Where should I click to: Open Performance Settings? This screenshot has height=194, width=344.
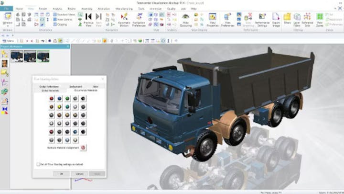click(x=262, y=19)
